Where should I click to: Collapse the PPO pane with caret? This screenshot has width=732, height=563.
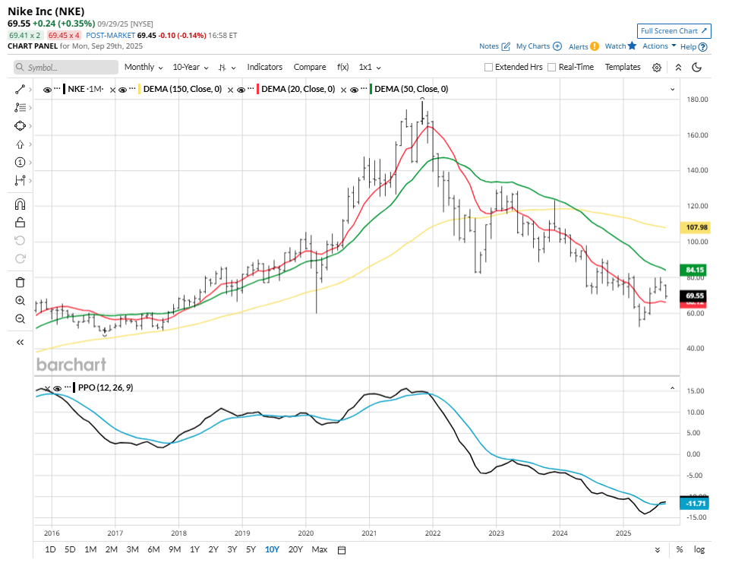[x=672, y=388]
